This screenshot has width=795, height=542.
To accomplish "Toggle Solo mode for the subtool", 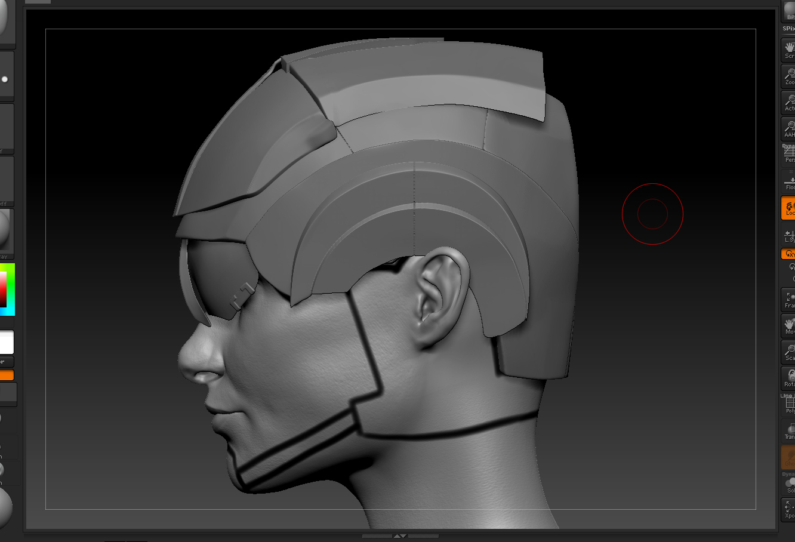I will coord(788,484).
